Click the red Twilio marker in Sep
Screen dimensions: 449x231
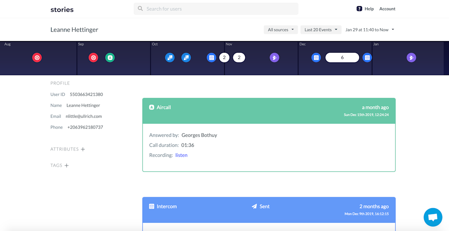(94, 57)
